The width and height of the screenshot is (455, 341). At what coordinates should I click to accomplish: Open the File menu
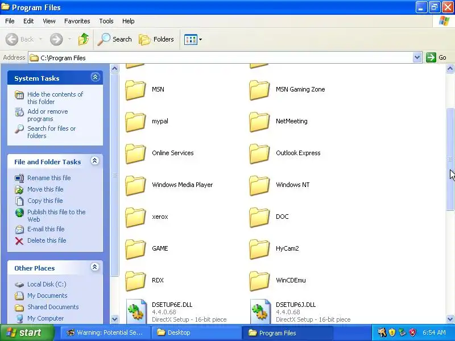tap(10, 21)
